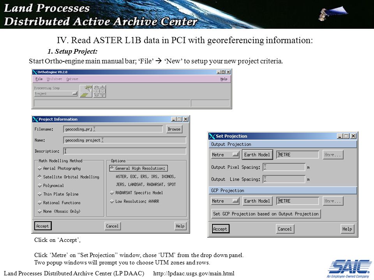This screenshot has height=280, width=374.
Task: Click the Output Line Spacing field
Action: (x=284, y=179)
